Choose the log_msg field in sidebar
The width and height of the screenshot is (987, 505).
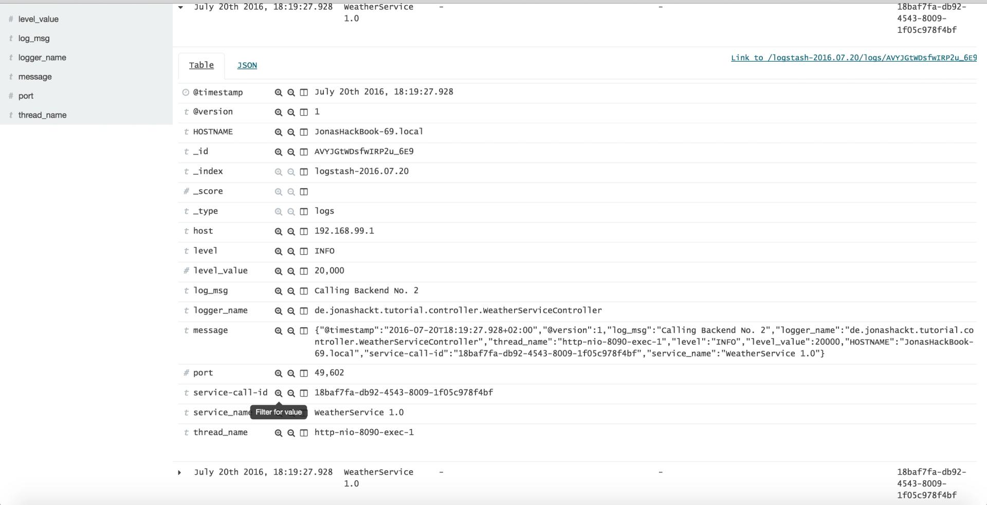[x=34, y=39]
